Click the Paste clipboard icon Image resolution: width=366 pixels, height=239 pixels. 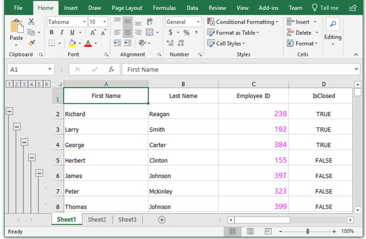[x=17, y=26]
